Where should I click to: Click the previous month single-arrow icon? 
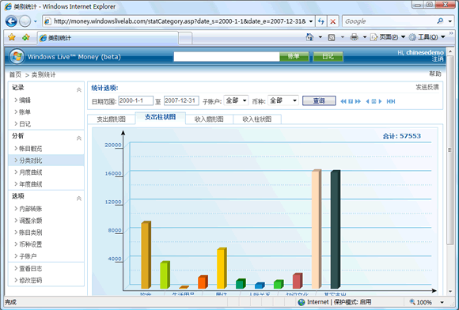tap(367, 101)
